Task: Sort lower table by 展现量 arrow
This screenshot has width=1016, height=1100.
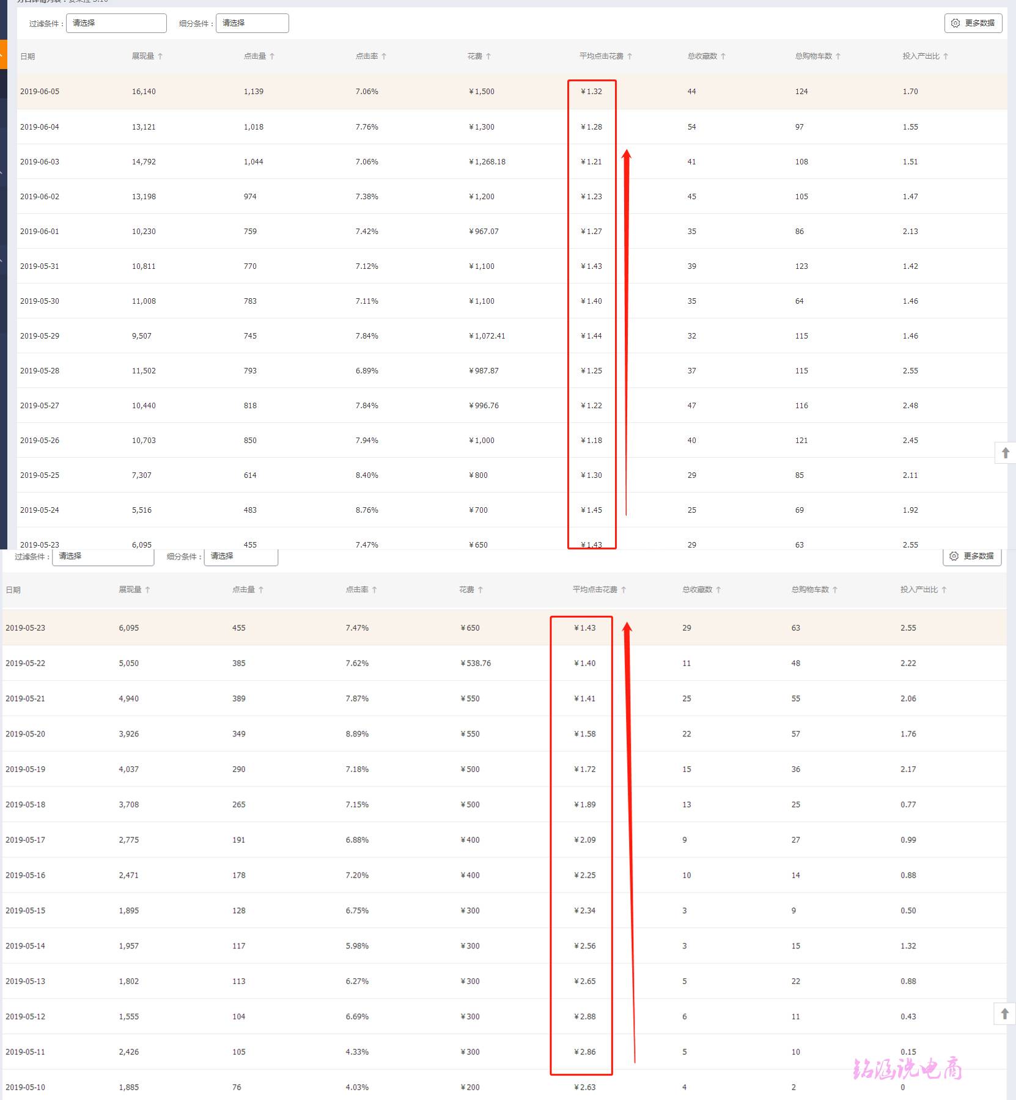Action: [x=147, y=590]
